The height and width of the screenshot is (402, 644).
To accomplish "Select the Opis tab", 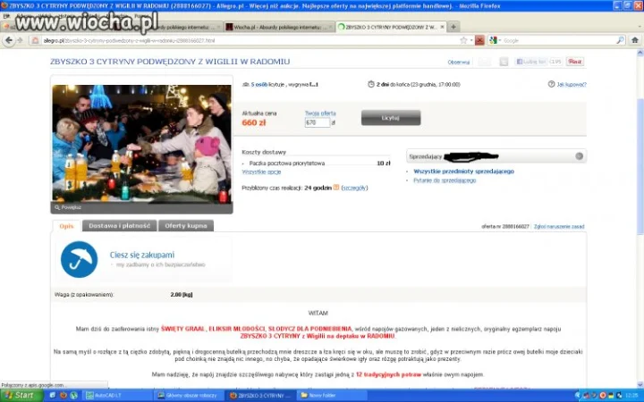I will [66, 226].
